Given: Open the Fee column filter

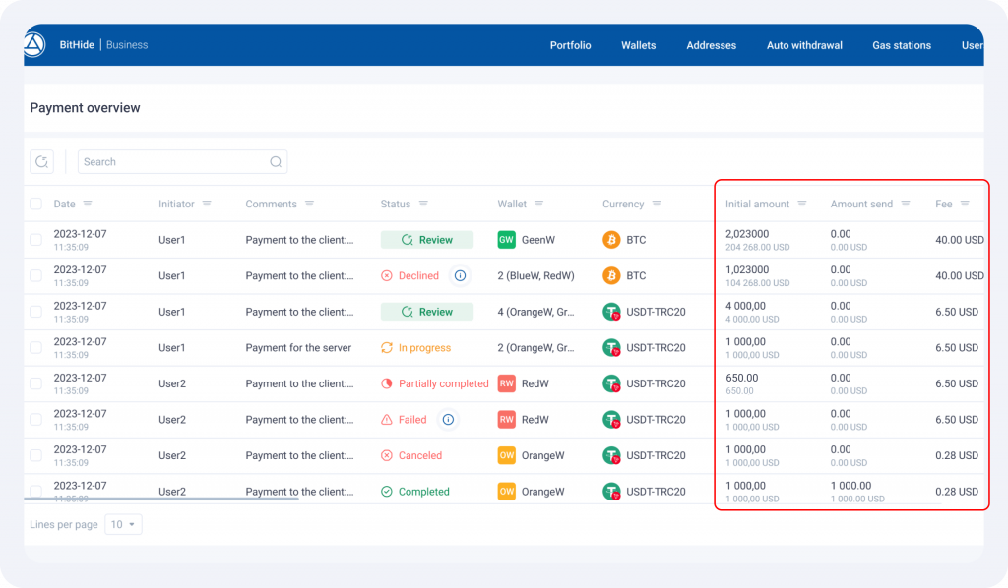Looking at the screenshot, I should (x=965, y=205).
